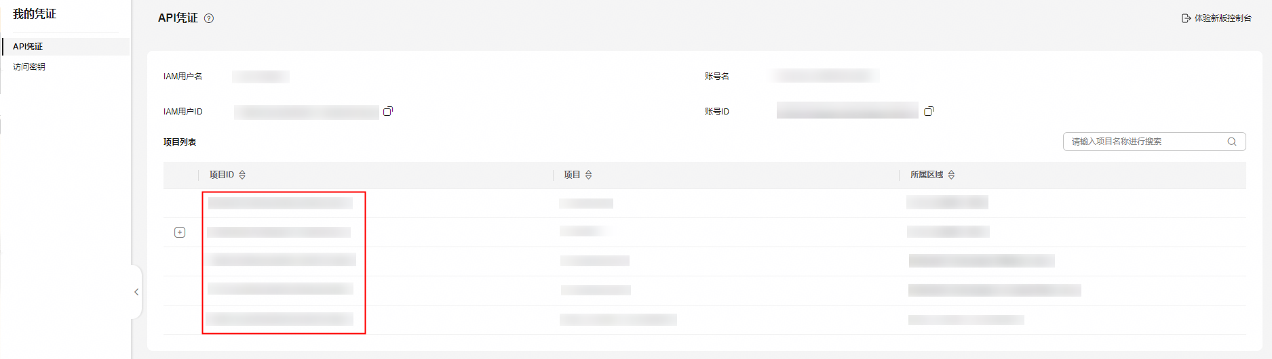Click the 所属区域 column header text

coord(927,175)
